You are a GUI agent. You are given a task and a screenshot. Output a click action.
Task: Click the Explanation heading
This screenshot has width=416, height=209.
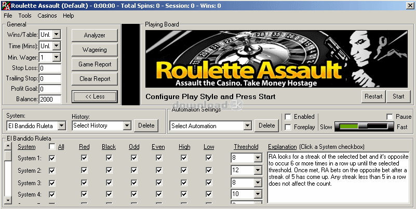tap(283, 147)
